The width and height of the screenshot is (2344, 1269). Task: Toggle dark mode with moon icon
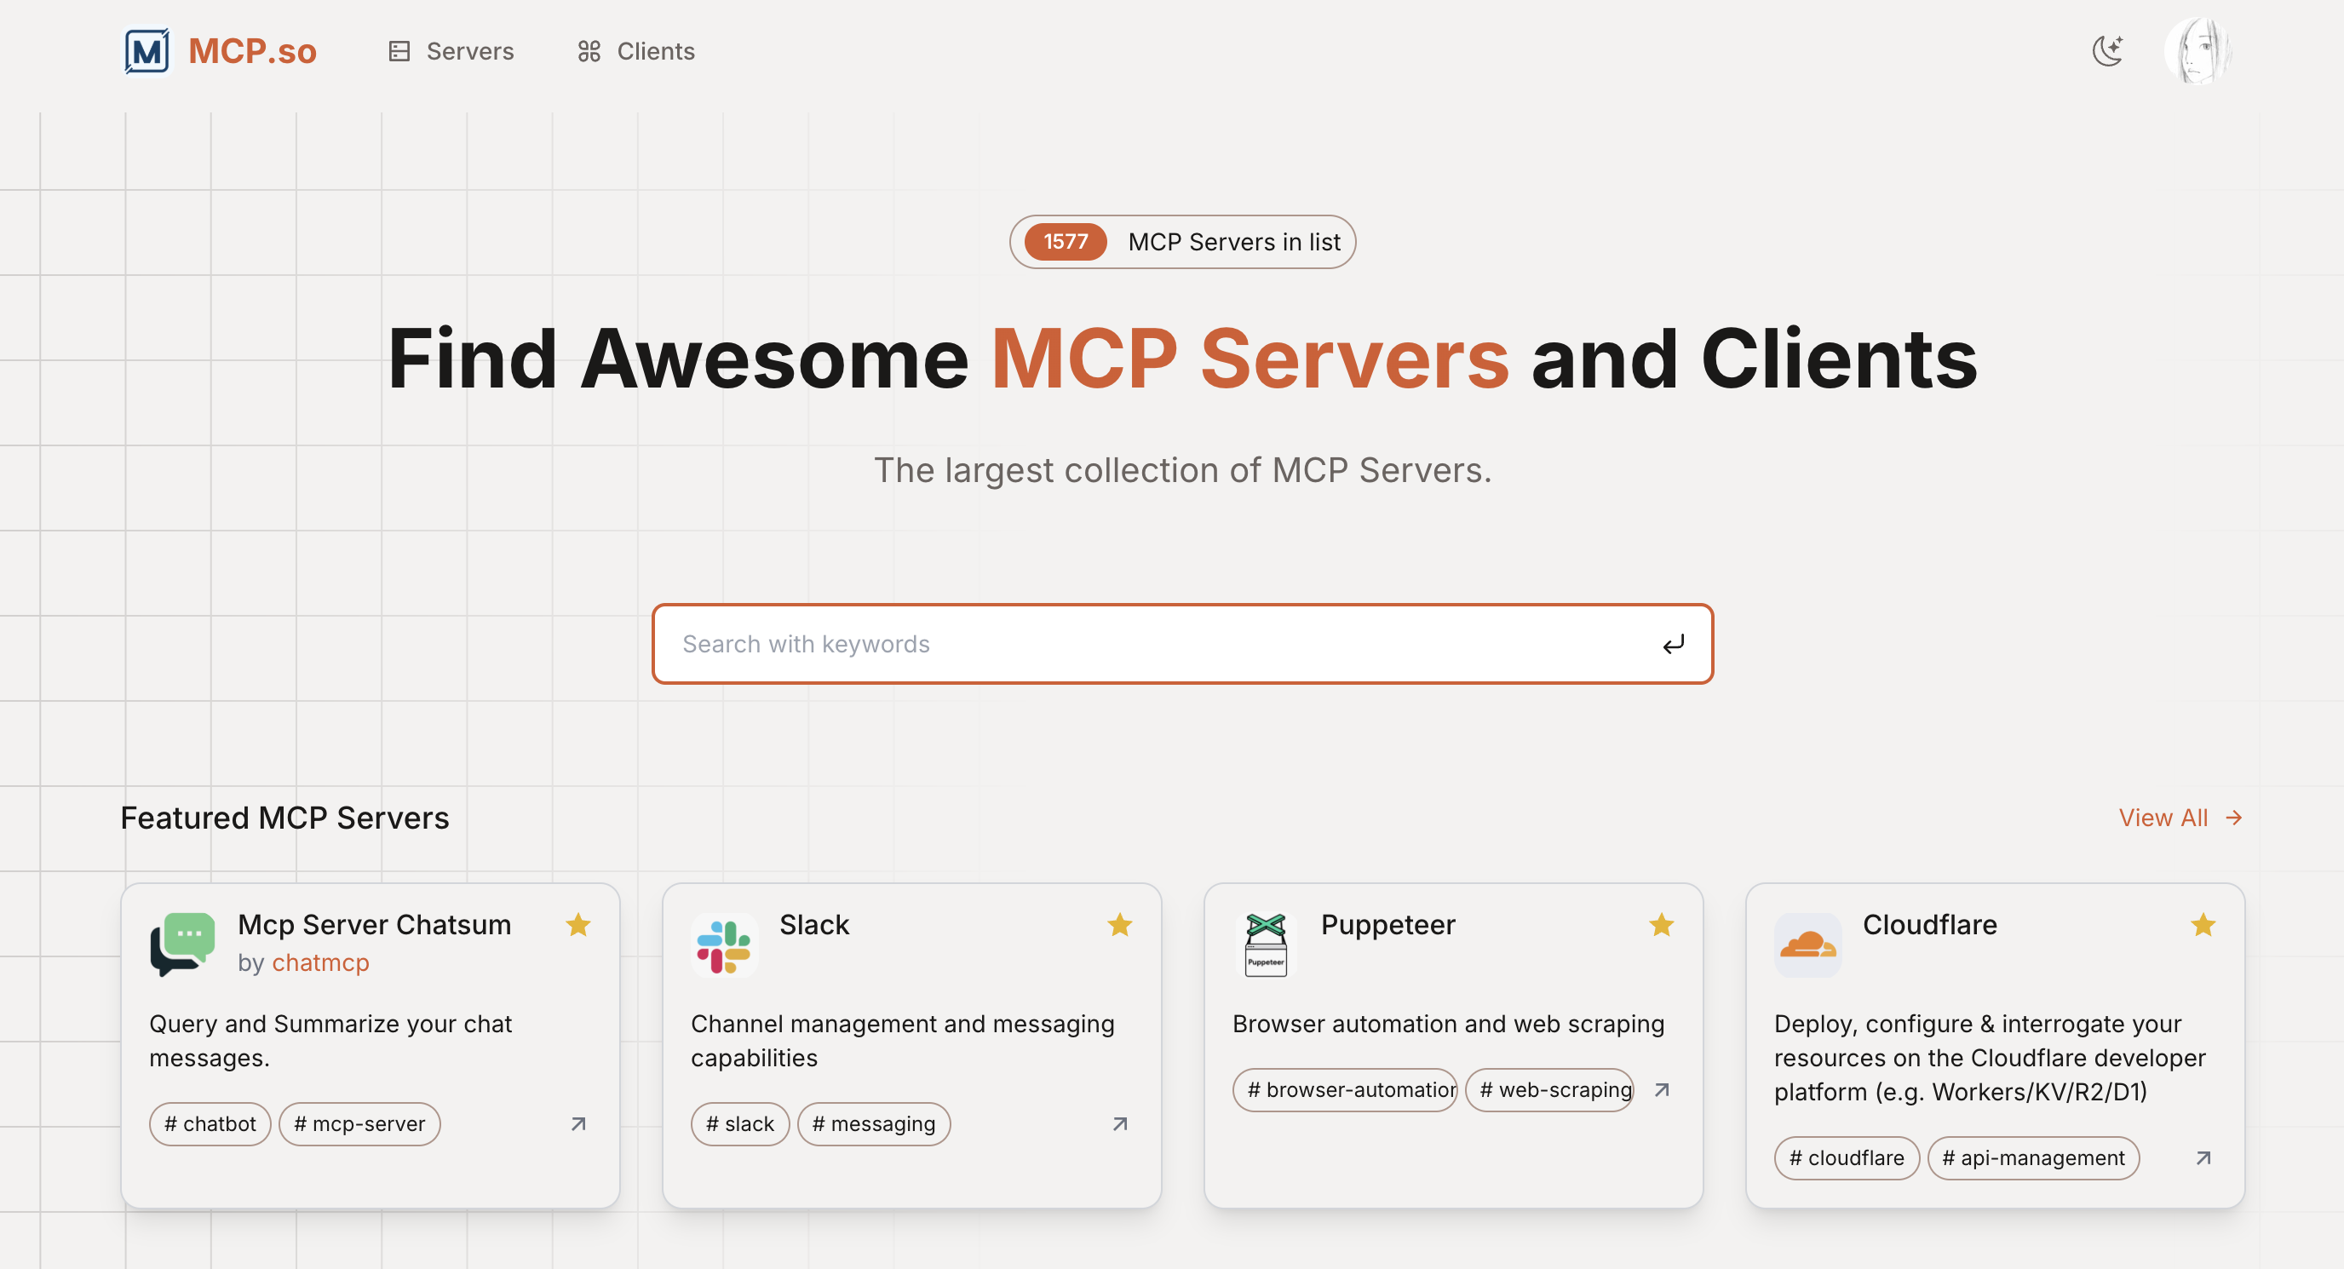click(2107, 51)
